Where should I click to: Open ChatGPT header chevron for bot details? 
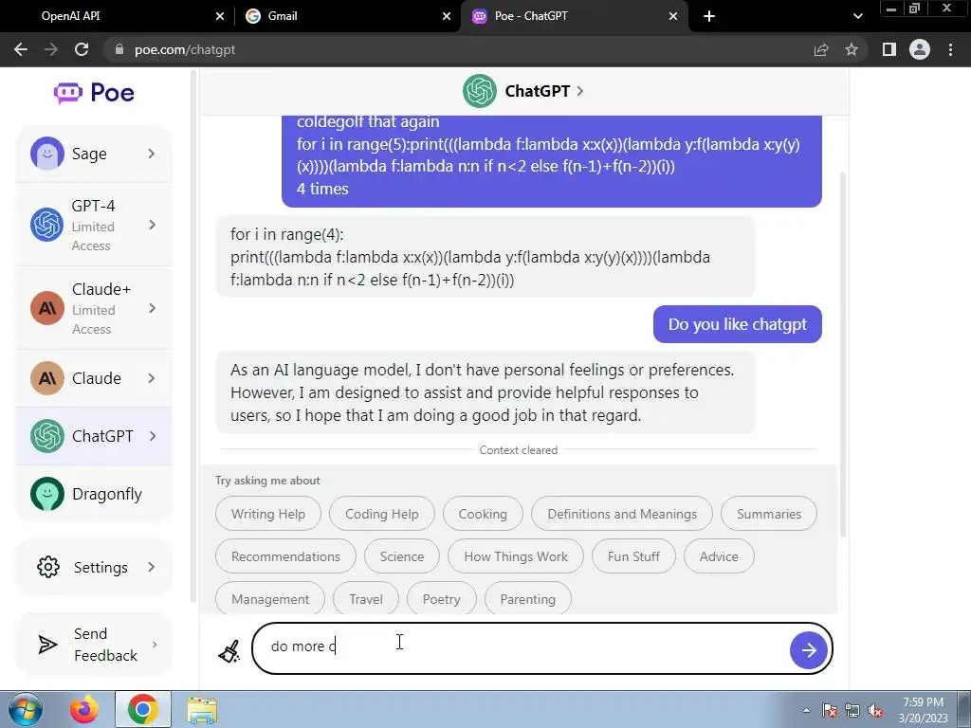pyautogui.click(x=580, y=91)
